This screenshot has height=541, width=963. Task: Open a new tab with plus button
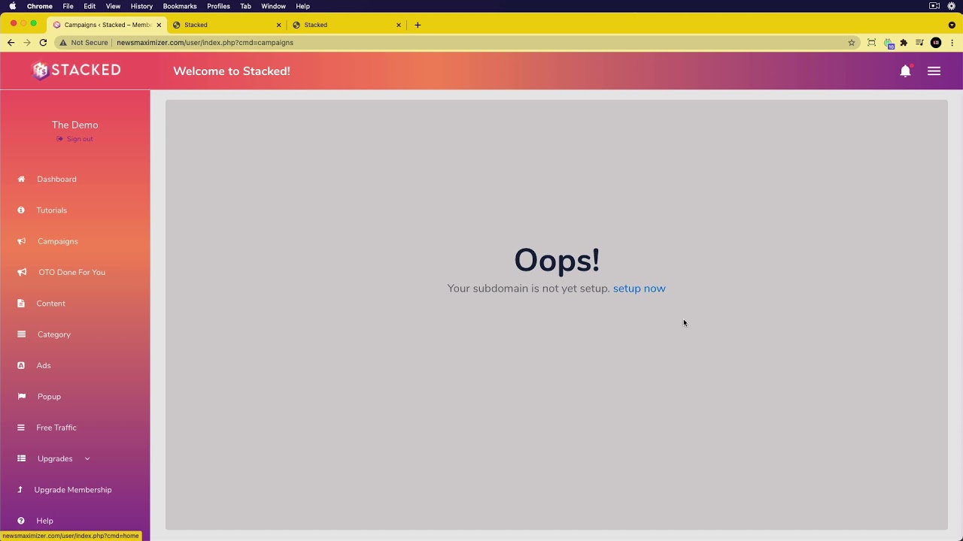[418, 25]
